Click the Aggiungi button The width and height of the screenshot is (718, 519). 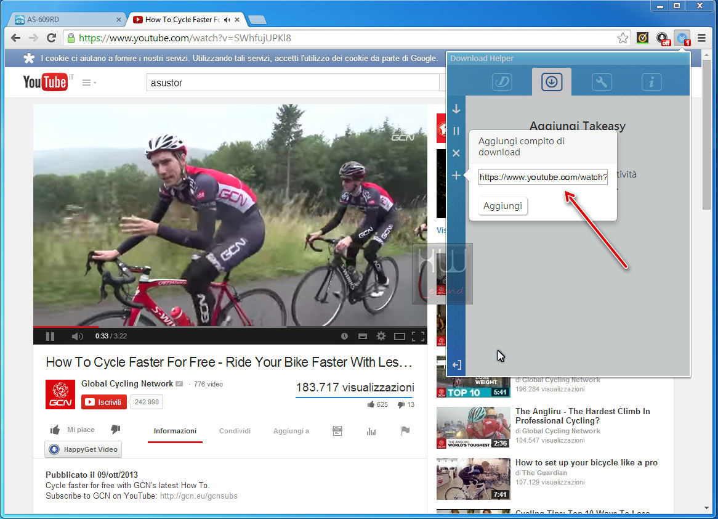pos(502,206)
